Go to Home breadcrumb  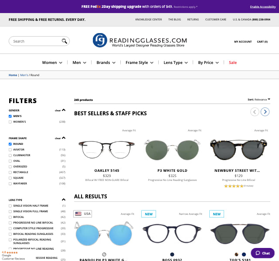coord(13,75)
